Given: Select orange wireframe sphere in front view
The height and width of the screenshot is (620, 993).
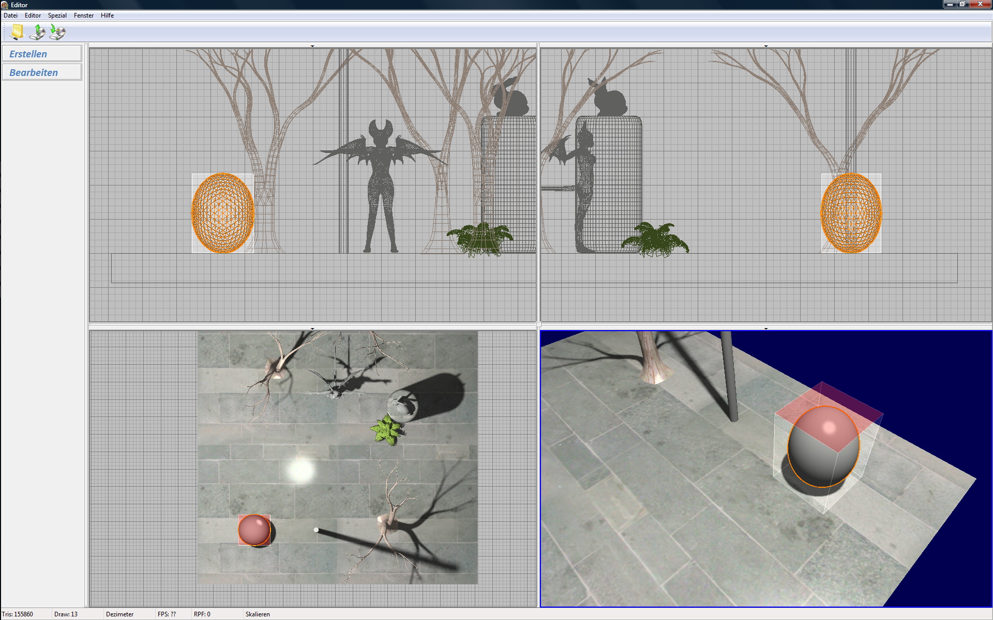Looking at the screenshot, I should [223, 213].
